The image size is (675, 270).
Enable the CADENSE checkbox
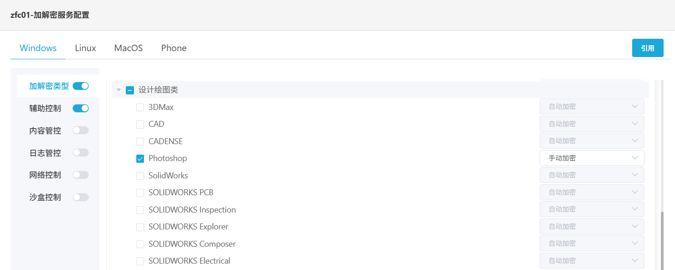click(140, 142)
